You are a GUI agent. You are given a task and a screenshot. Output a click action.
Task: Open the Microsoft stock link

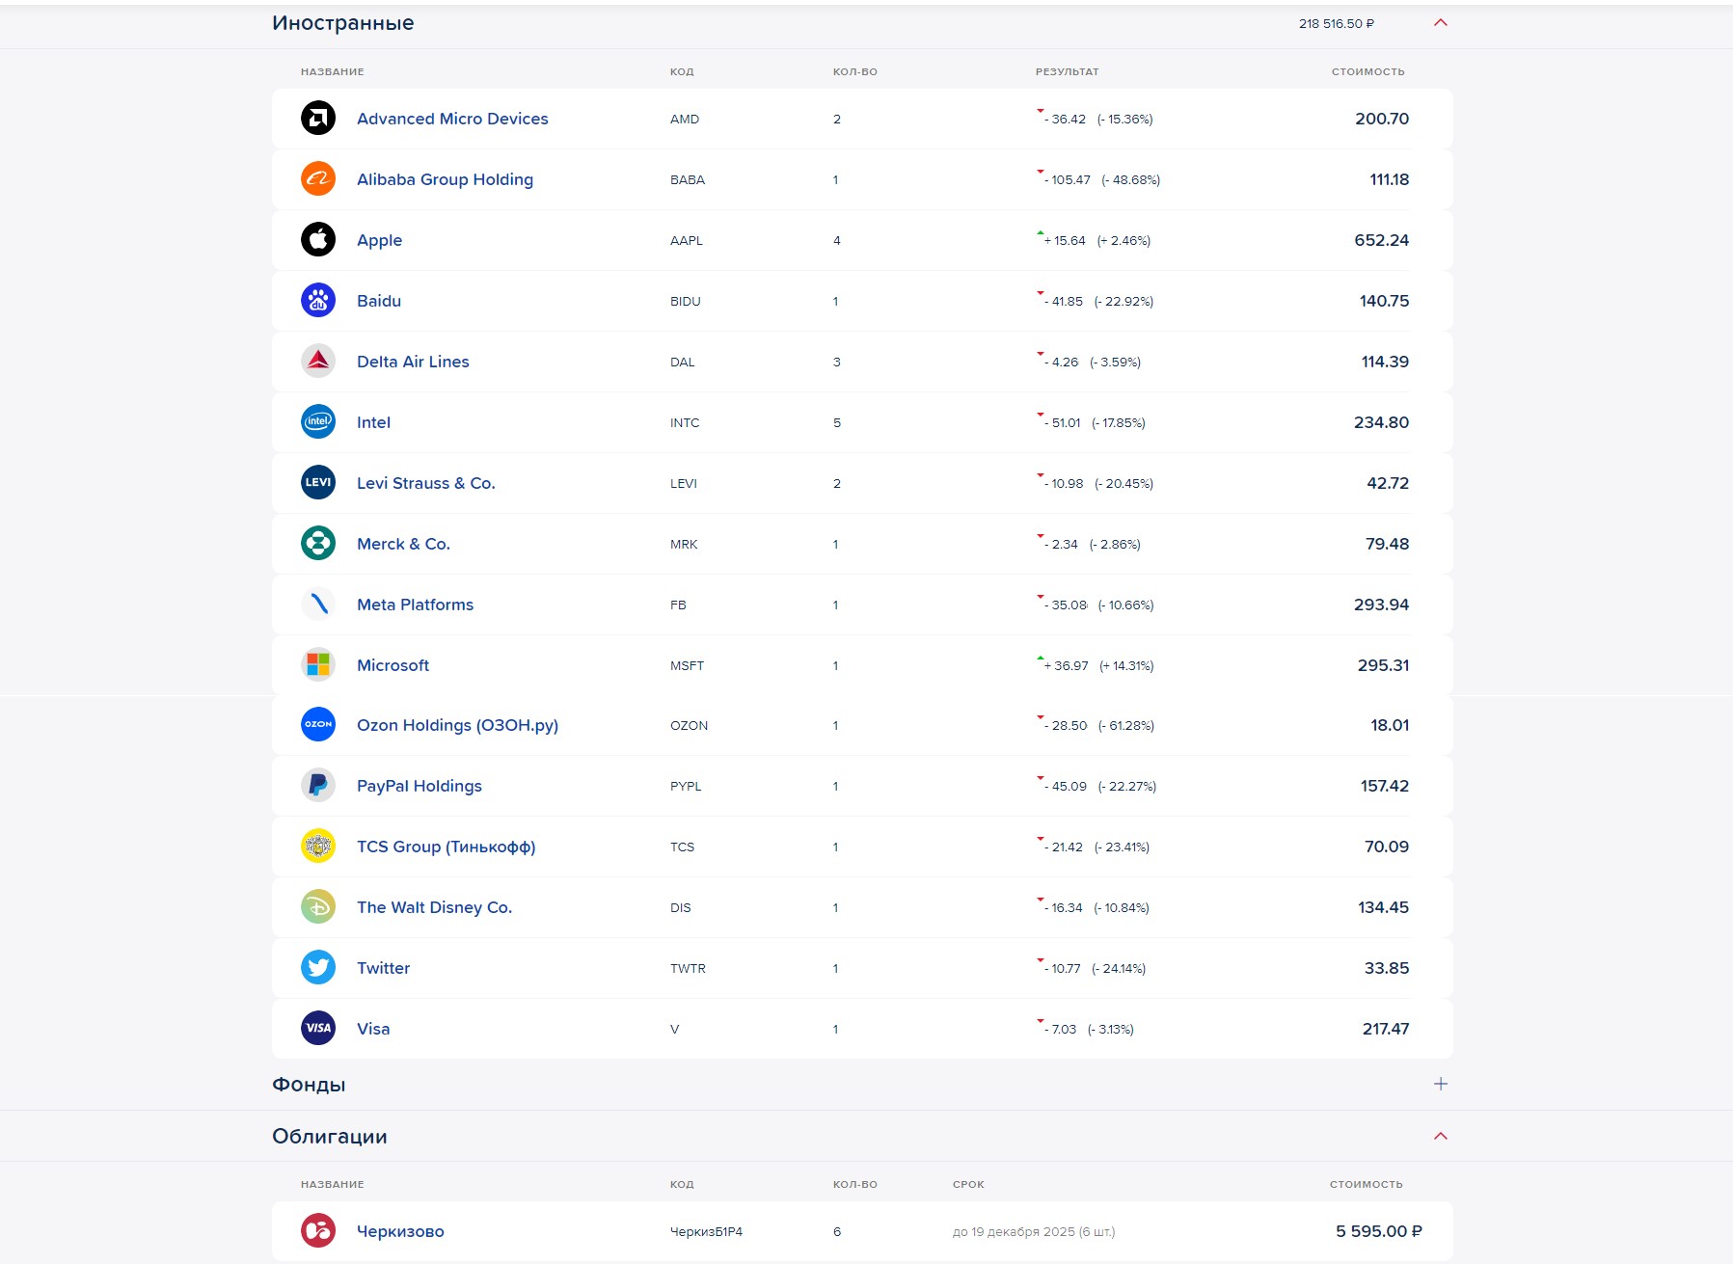(x=393, y=665)
